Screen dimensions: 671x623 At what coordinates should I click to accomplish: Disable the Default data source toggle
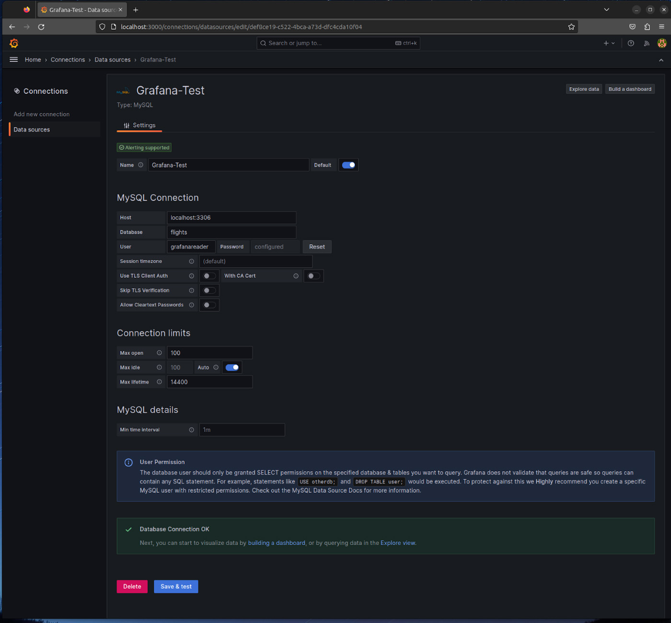pyautogui.click(x=348, y=165)
